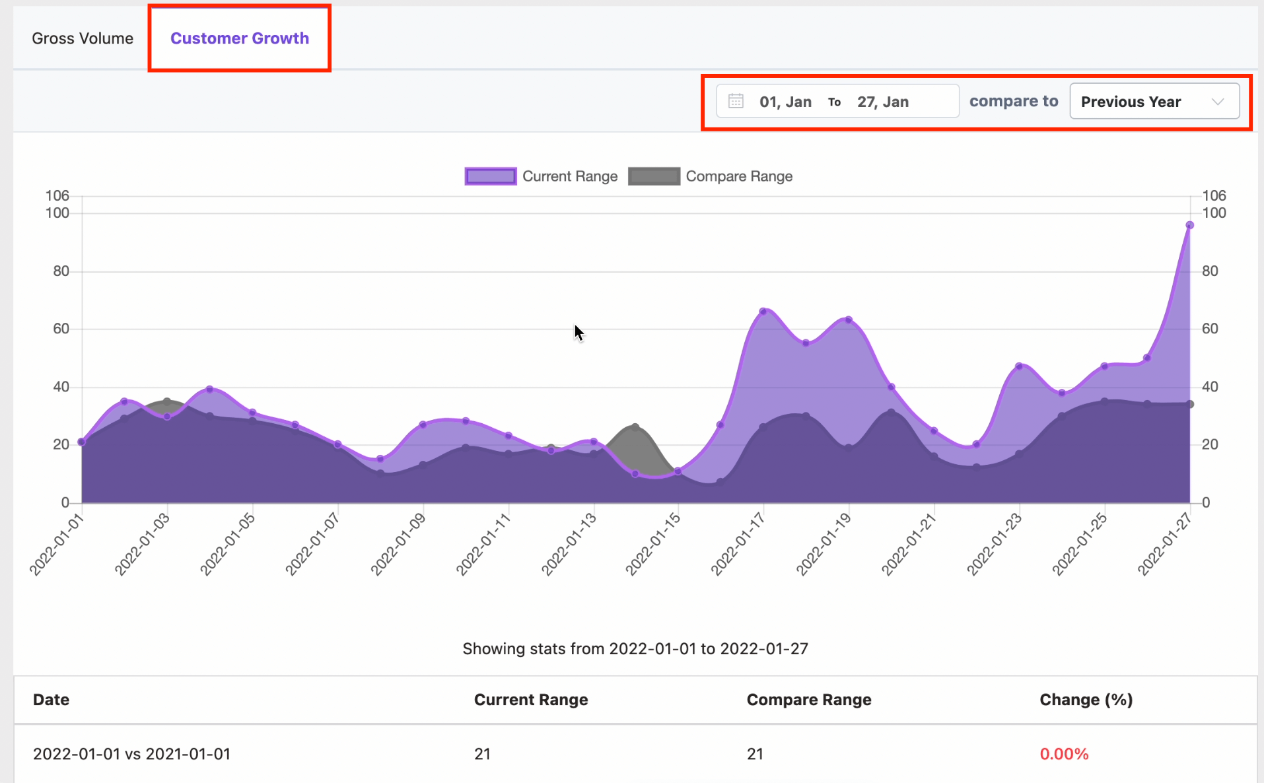Switch to the Gross Volume tab
Screen dimensions: 1264x783
(83, 38)
